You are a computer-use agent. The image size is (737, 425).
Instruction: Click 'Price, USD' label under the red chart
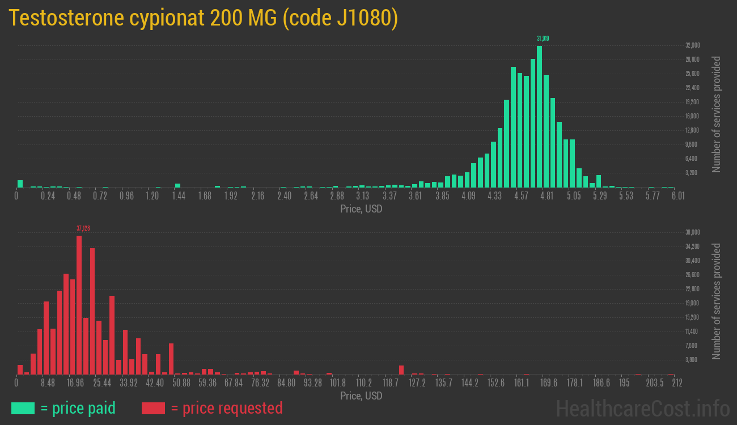click(361, 396)
